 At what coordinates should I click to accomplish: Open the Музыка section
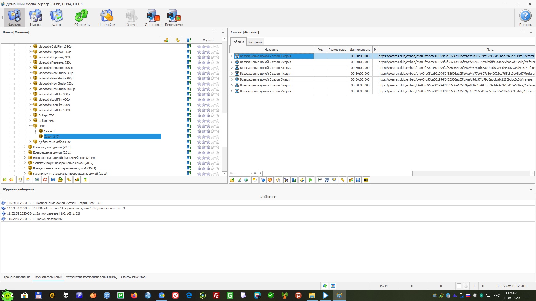coord(35,18)
